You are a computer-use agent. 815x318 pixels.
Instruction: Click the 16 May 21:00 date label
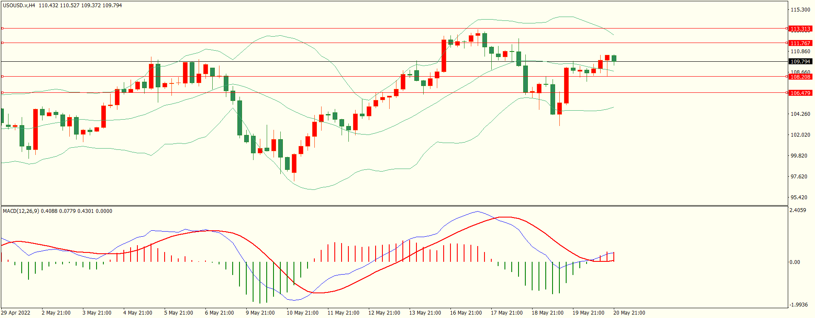466,313
